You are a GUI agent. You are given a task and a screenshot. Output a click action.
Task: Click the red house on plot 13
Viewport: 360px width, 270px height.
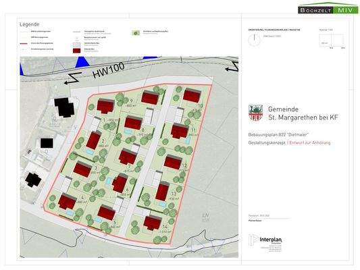point(162,191)
